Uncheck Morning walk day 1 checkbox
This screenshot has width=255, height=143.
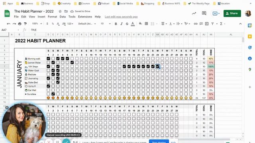coord(48,58)
